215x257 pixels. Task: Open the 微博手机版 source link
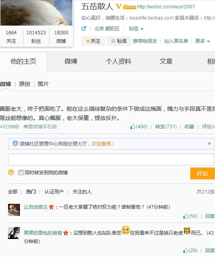point(45,127)
